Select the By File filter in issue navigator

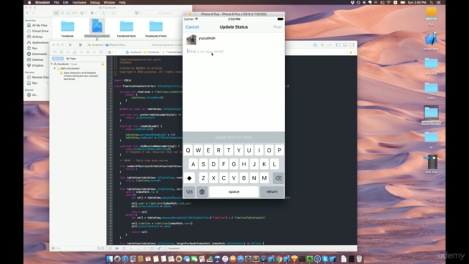(x=58, y=59)
